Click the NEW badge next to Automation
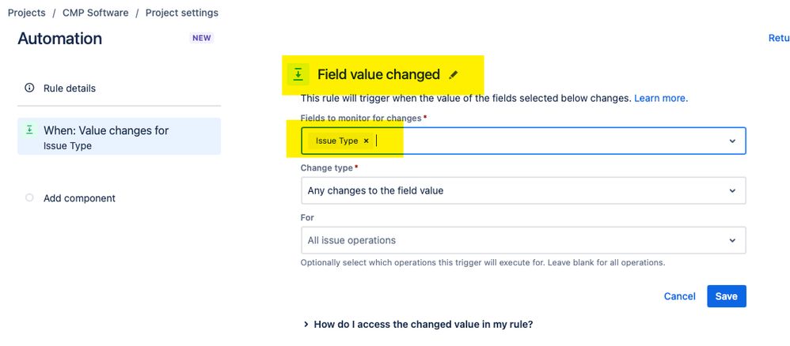This screenshot has height=346, width=790. coord(202,38)
